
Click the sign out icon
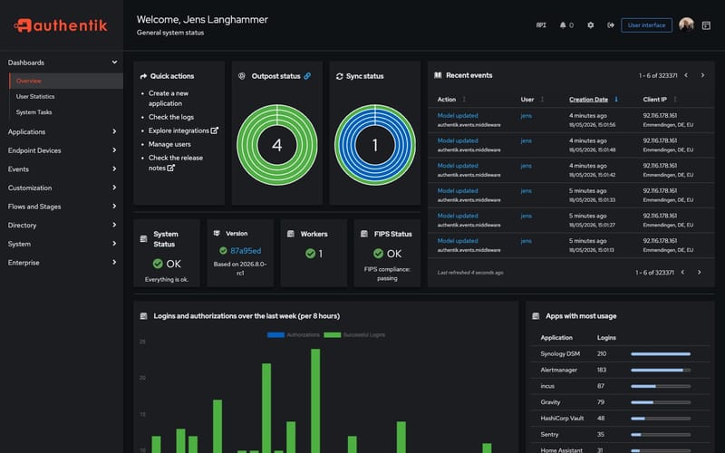point(611,25)
